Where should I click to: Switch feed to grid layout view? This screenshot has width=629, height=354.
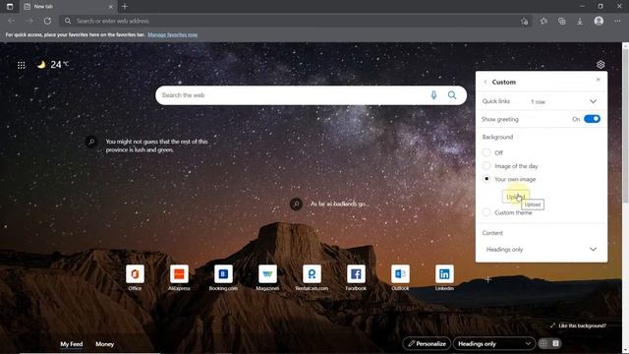click(543, 343)
